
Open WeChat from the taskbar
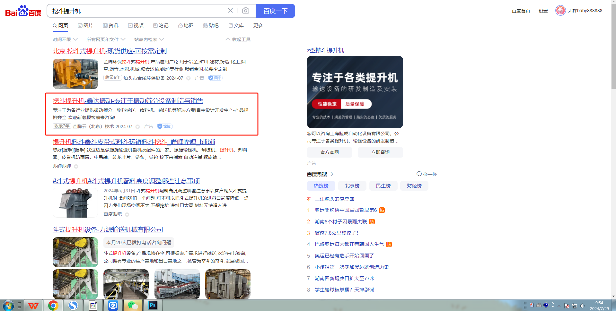(x=133, y=305)
